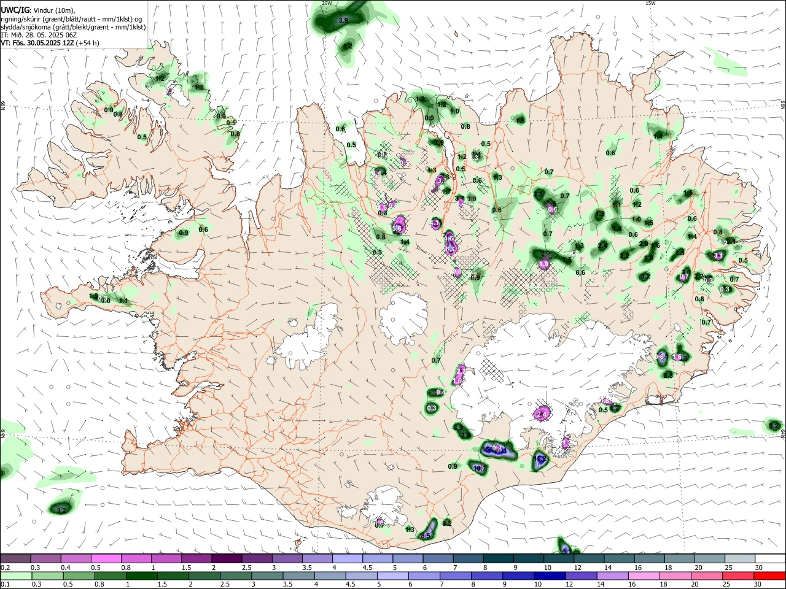Click the 'UWC/IG: Vindur (10m)' title text
Screen dimensions: 786x589
(38, 10)
